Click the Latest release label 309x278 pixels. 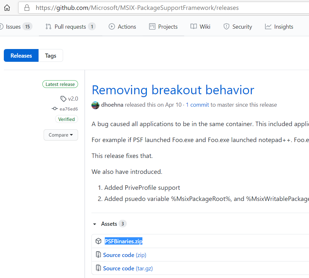[x=60, y=84]
